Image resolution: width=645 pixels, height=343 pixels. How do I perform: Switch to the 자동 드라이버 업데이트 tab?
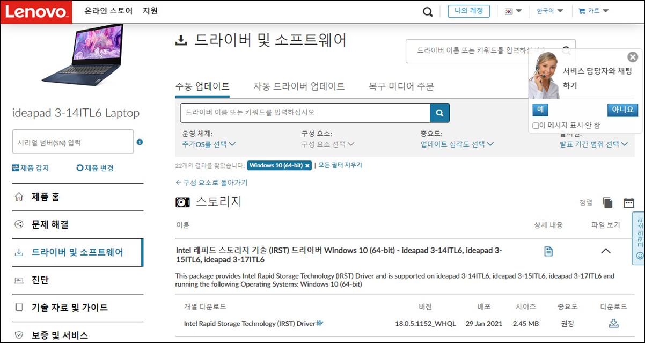click(x=299, y=86)
